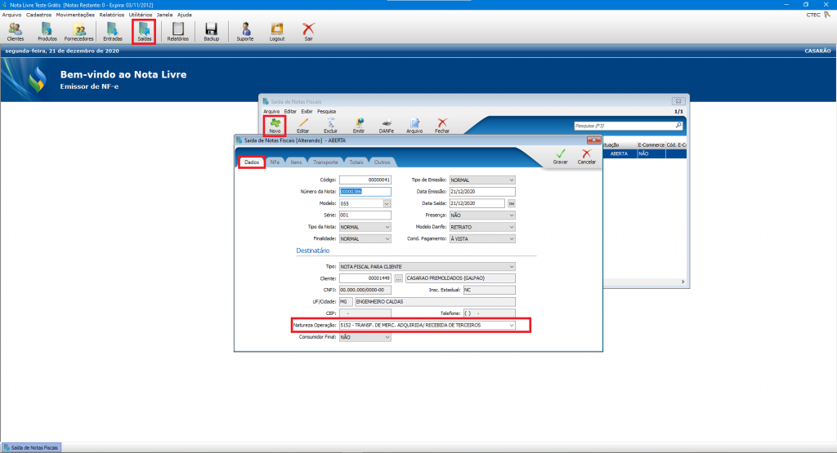This screenshot has height=453, width=837.
Task: Click the Del button beside Data Saída
Action: pos(512,203)
